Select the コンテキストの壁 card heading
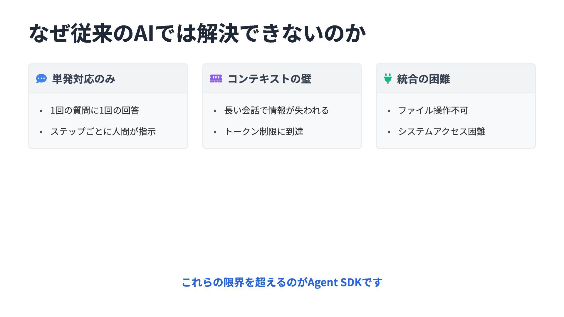Screen dimensions: 564x317 [x=269, y=79]
